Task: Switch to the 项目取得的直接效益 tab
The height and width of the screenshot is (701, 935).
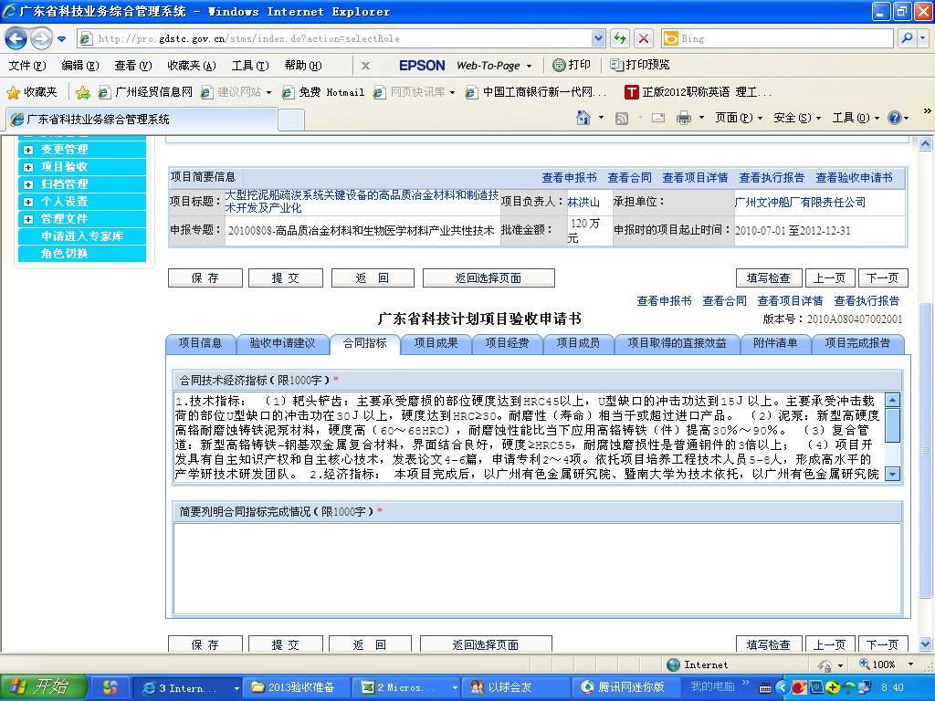Action: [677, 343]
